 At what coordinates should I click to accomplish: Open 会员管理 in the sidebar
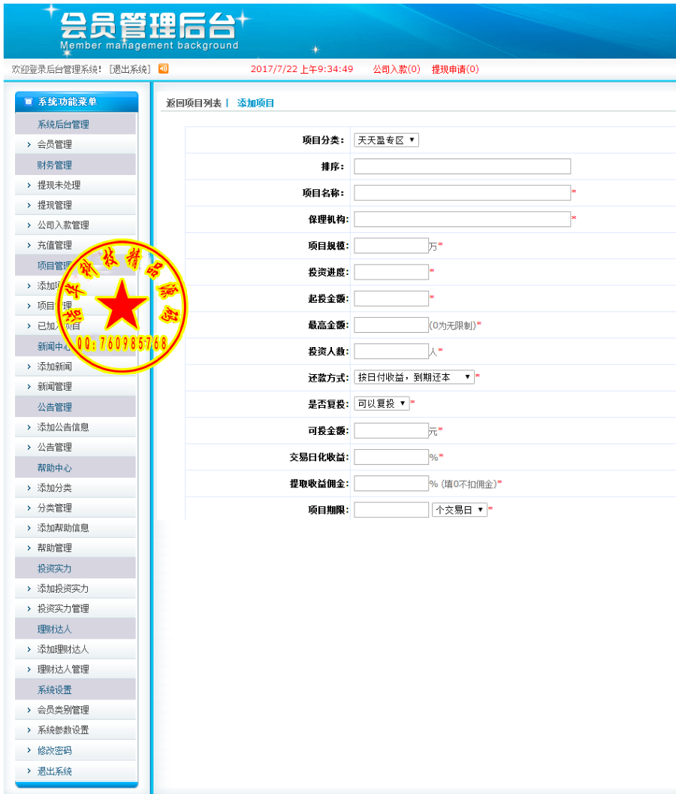click(x=55, y=144)
